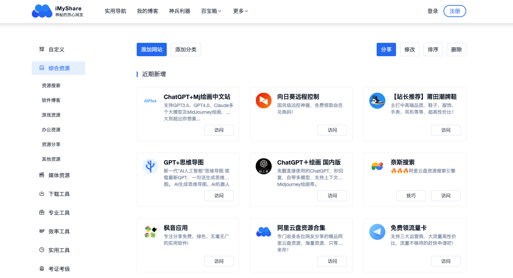Click the iMyShare cloud logo
The height and width of the screenshot is (278, 513).
click(42, 11)
